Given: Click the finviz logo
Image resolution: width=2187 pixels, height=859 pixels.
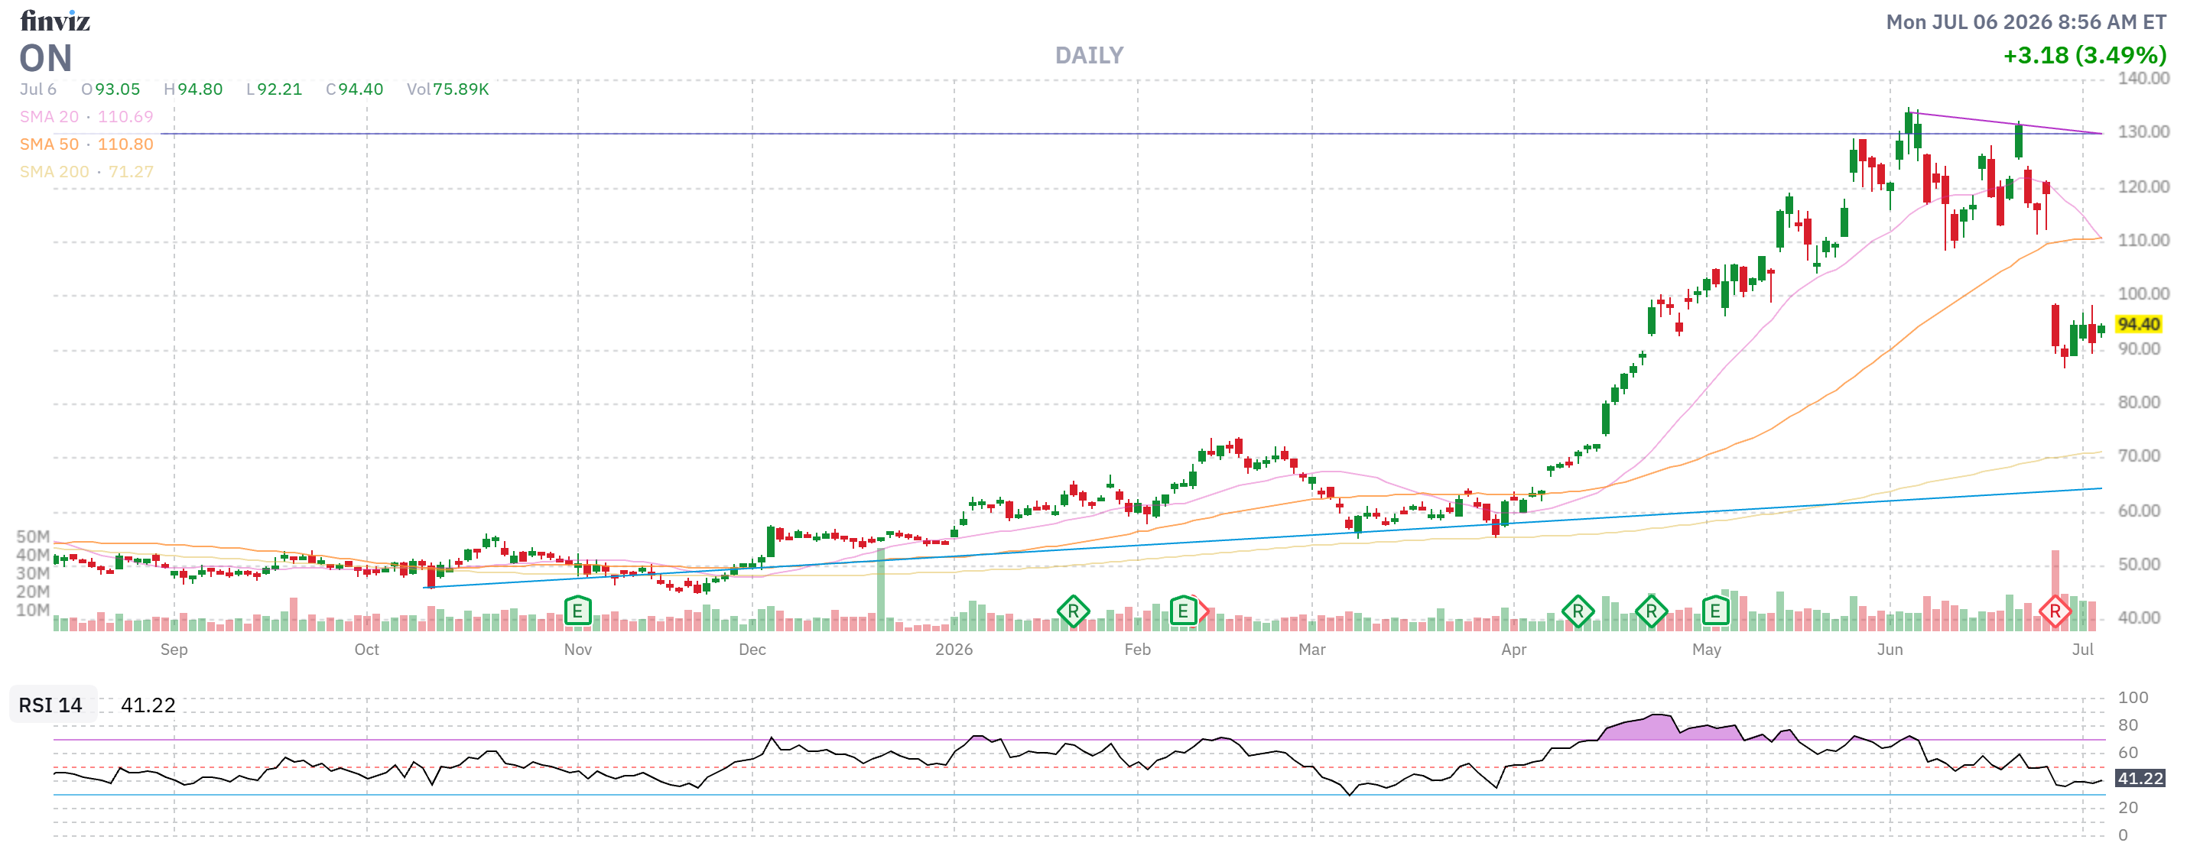Looking at the screenshot, I should point(55,21).
